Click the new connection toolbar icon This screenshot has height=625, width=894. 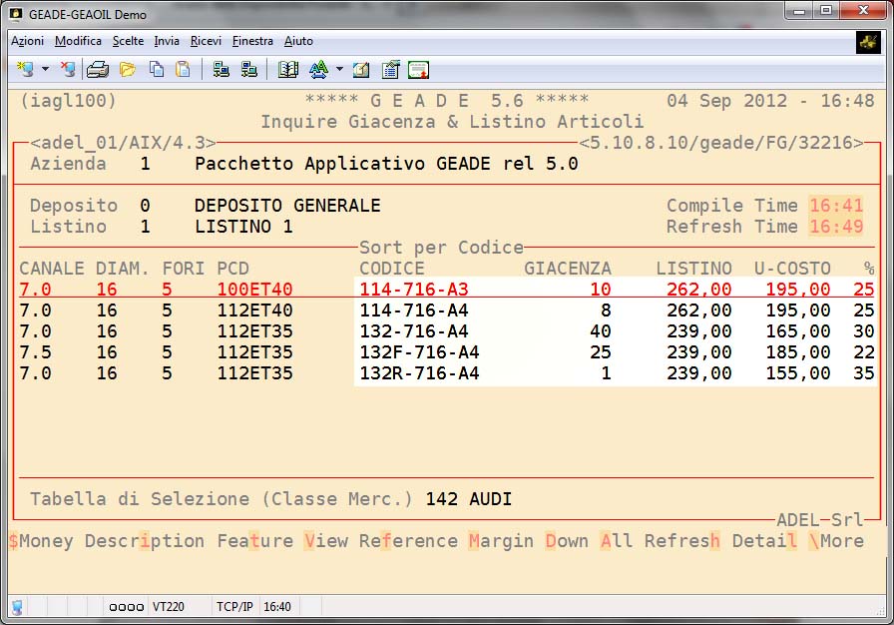(x=25, y=69)
